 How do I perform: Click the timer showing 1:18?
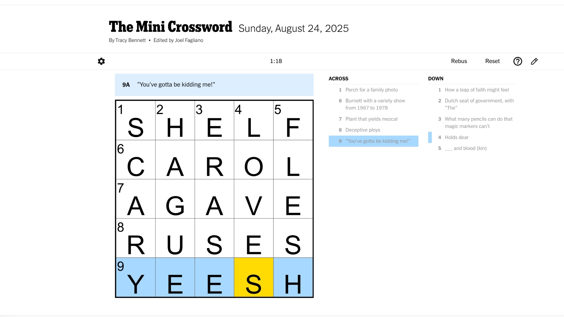point(276,61)
